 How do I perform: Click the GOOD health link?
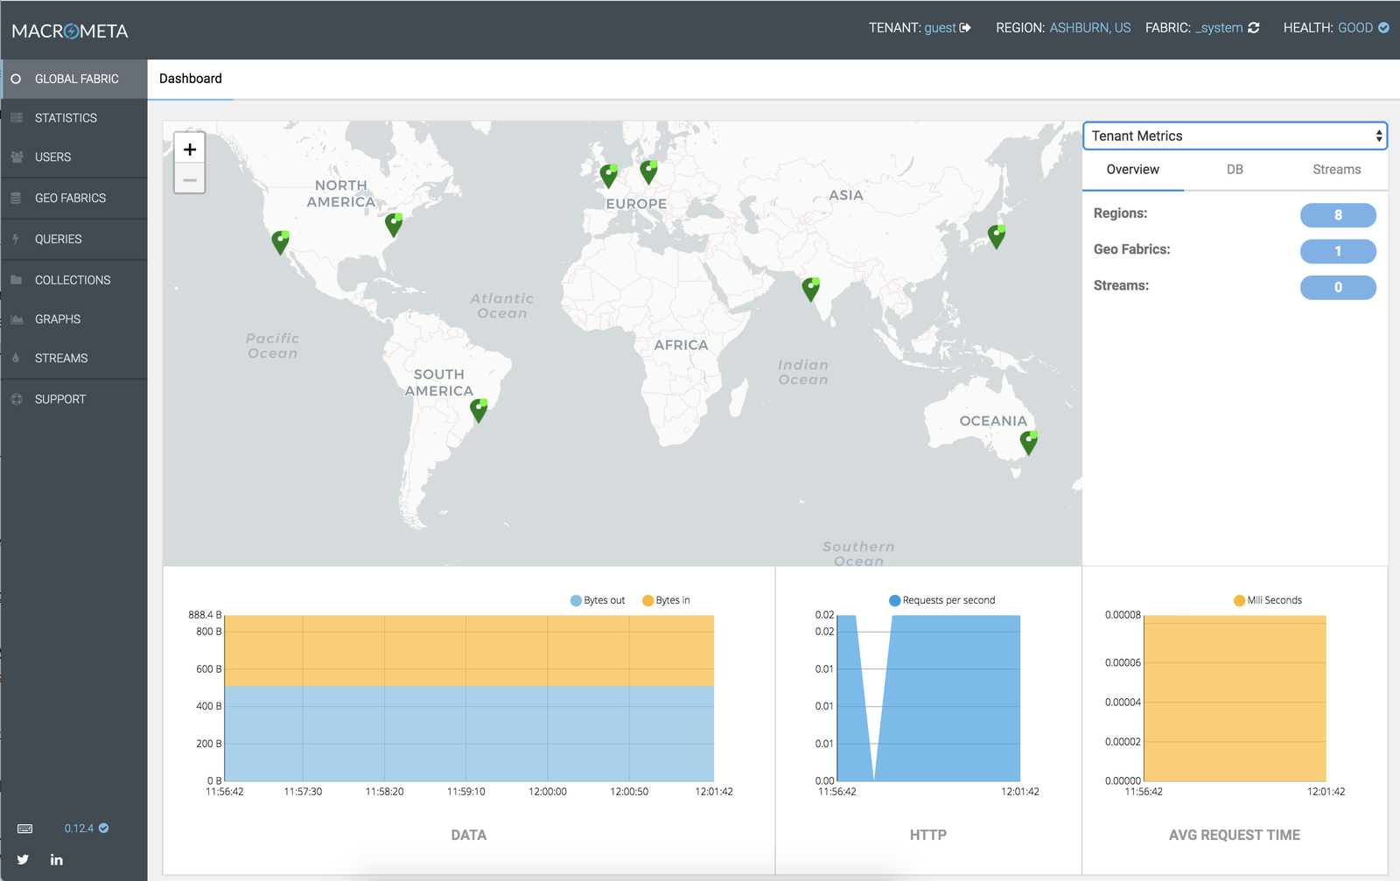[x=1355, y=28]
